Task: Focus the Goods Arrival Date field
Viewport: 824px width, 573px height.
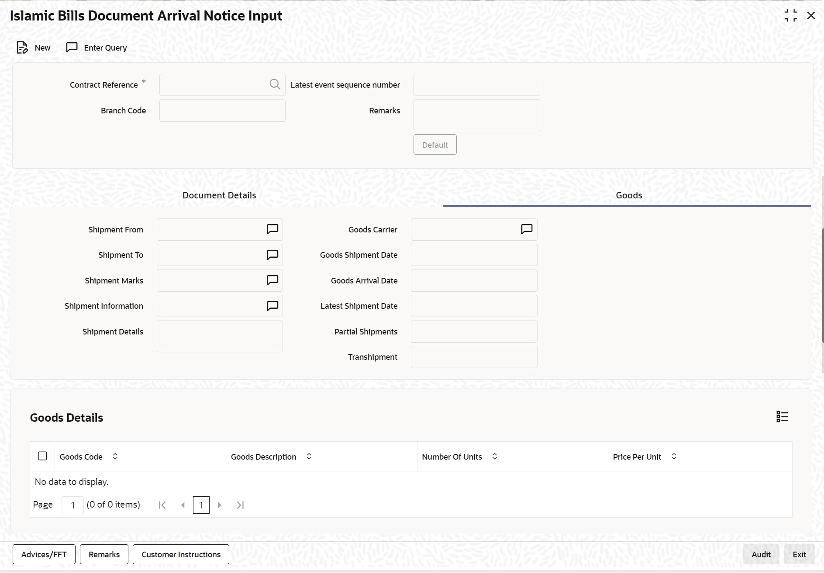Action: [x=474, y=280]
